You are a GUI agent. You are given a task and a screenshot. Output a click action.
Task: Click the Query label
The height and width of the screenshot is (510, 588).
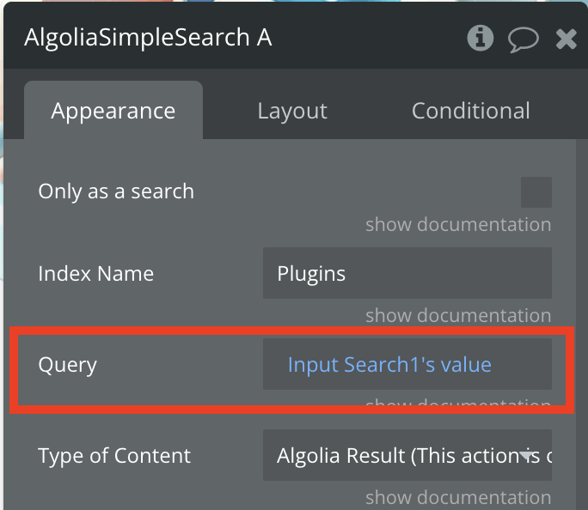coord(68,365)
